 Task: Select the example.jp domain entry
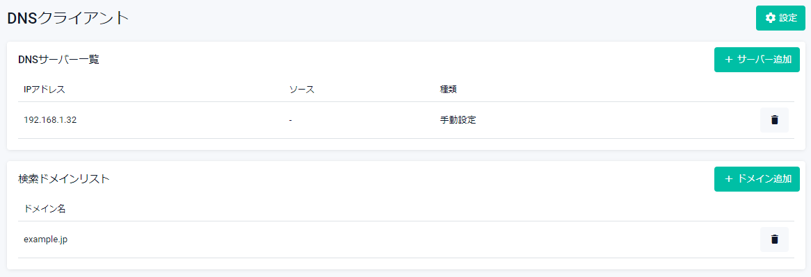click(45, 240)
